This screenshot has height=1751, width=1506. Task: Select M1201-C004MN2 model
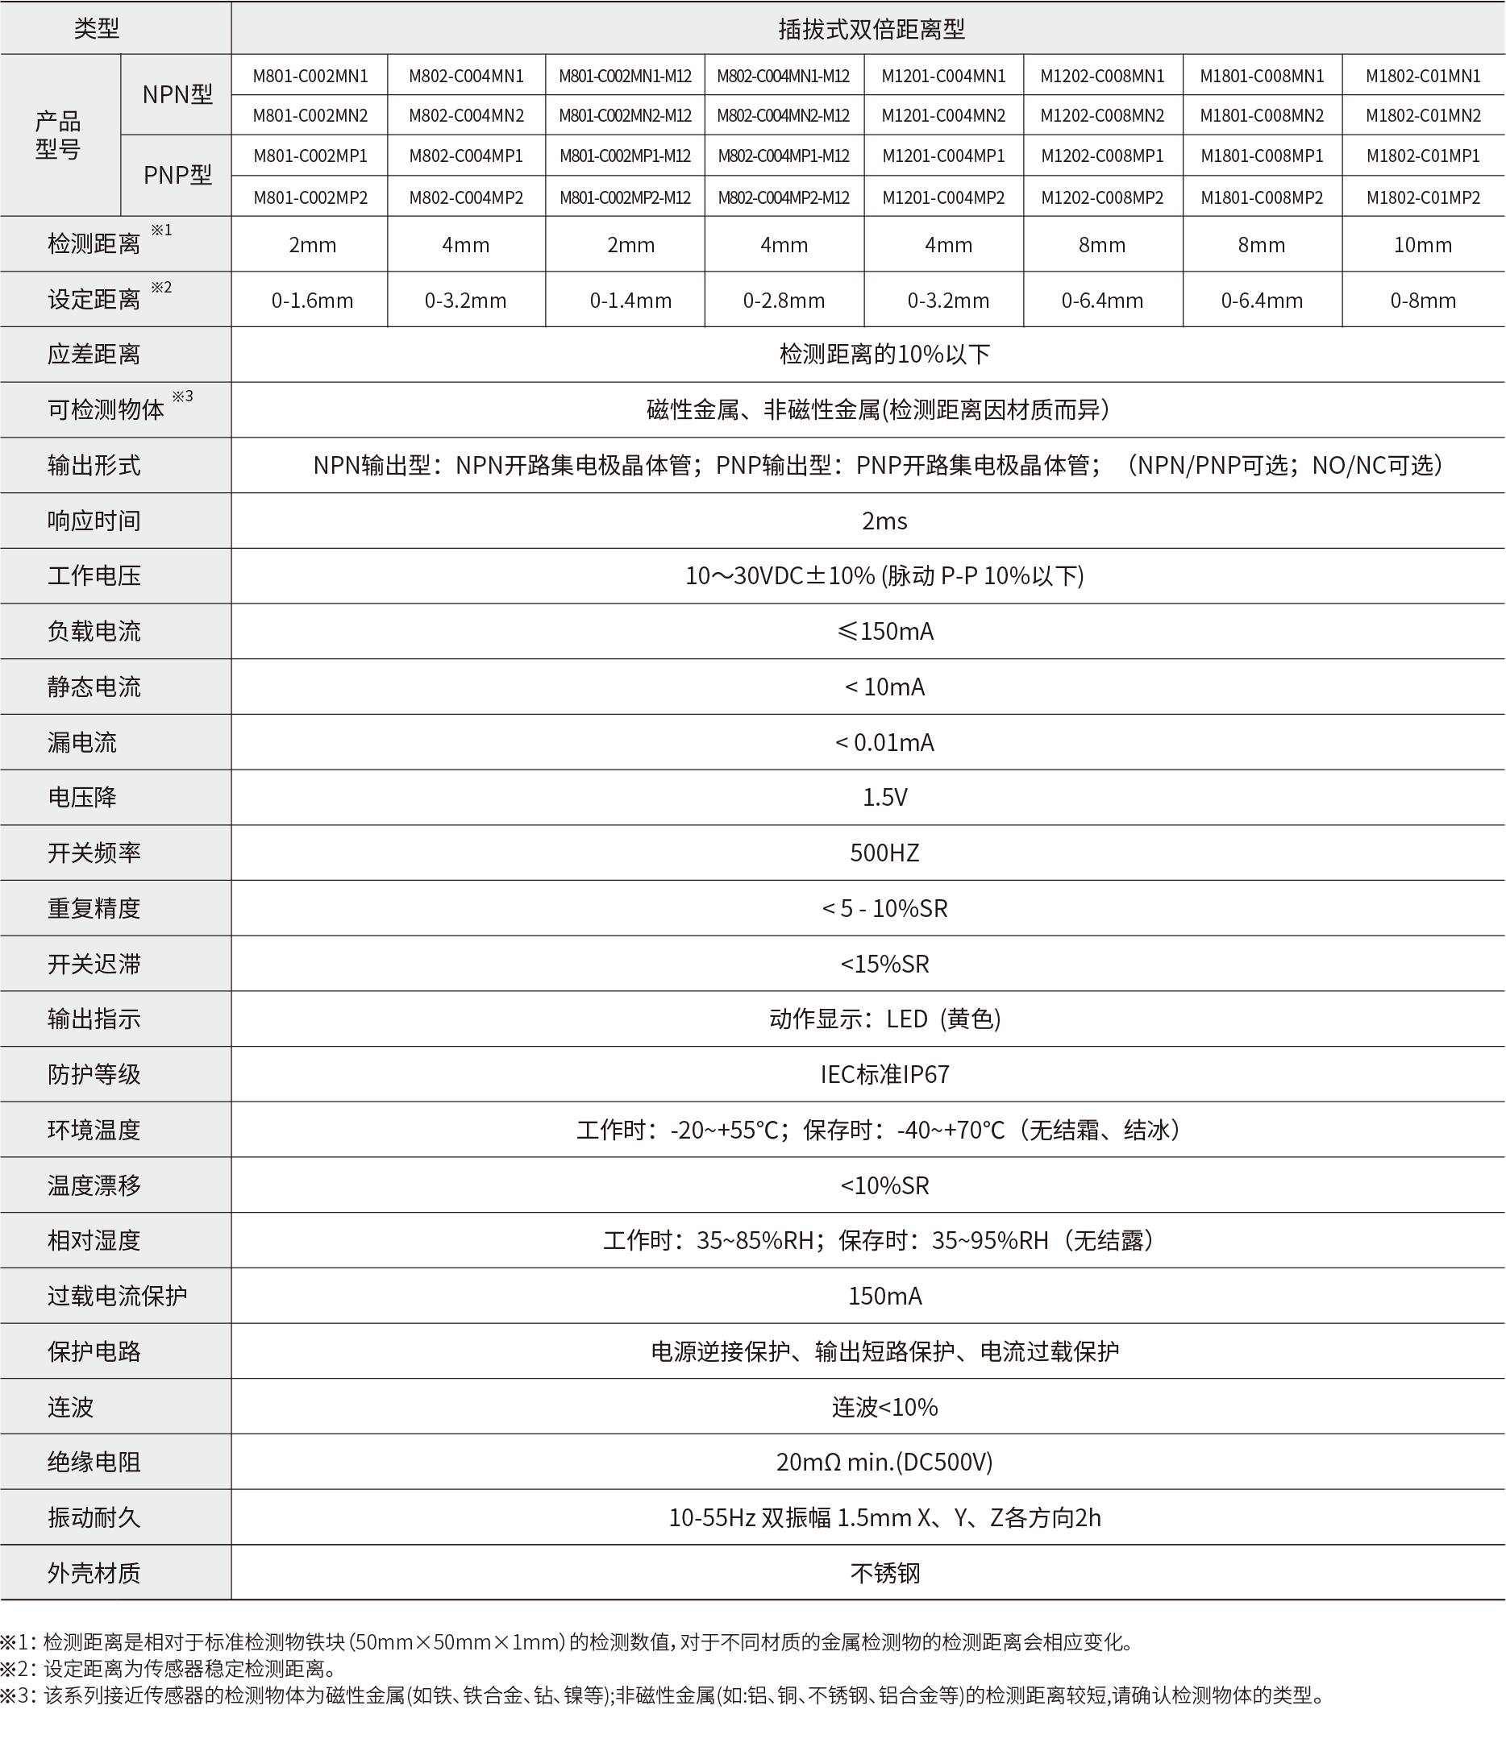point(944,116)
